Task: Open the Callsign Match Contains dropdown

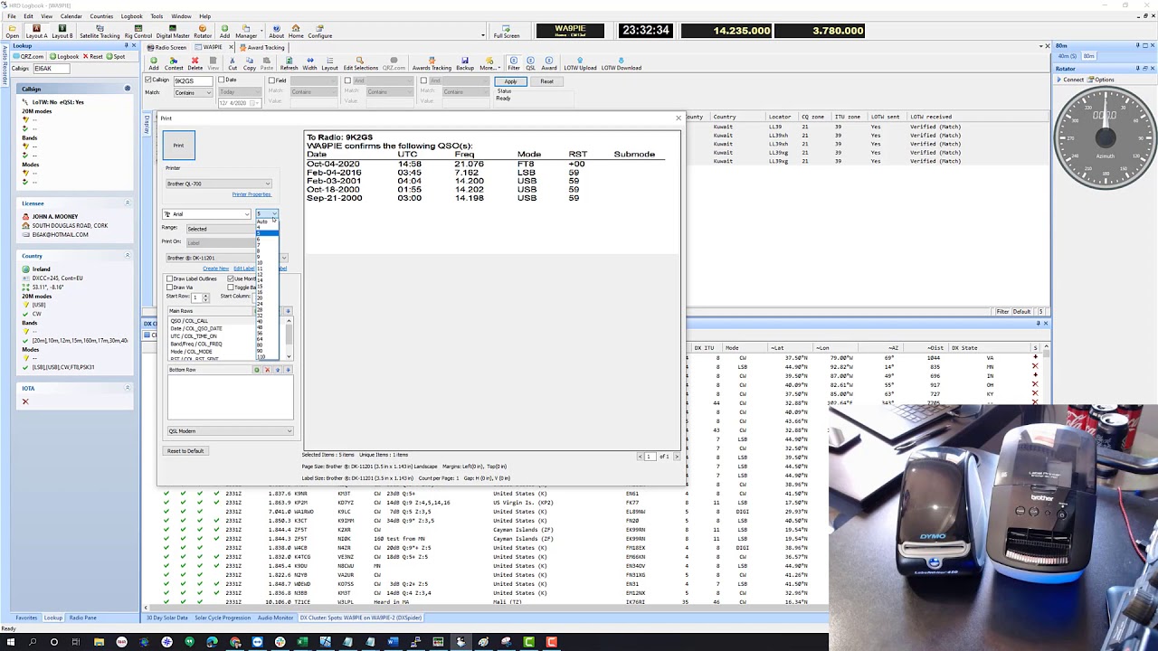Action: coord(193,92)
